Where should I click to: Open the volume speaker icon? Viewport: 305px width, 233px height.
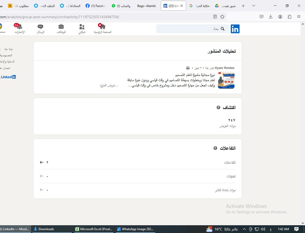click(x=263, y=229)
